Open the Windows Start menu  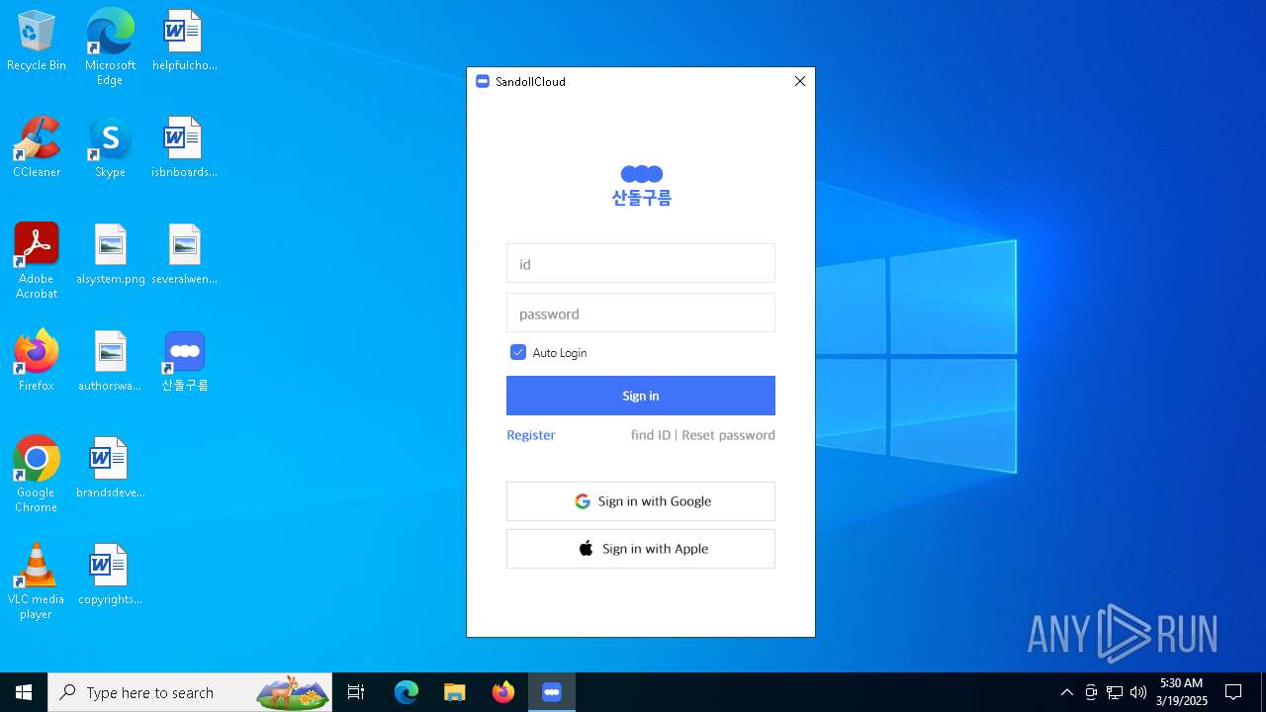point(24,692)
